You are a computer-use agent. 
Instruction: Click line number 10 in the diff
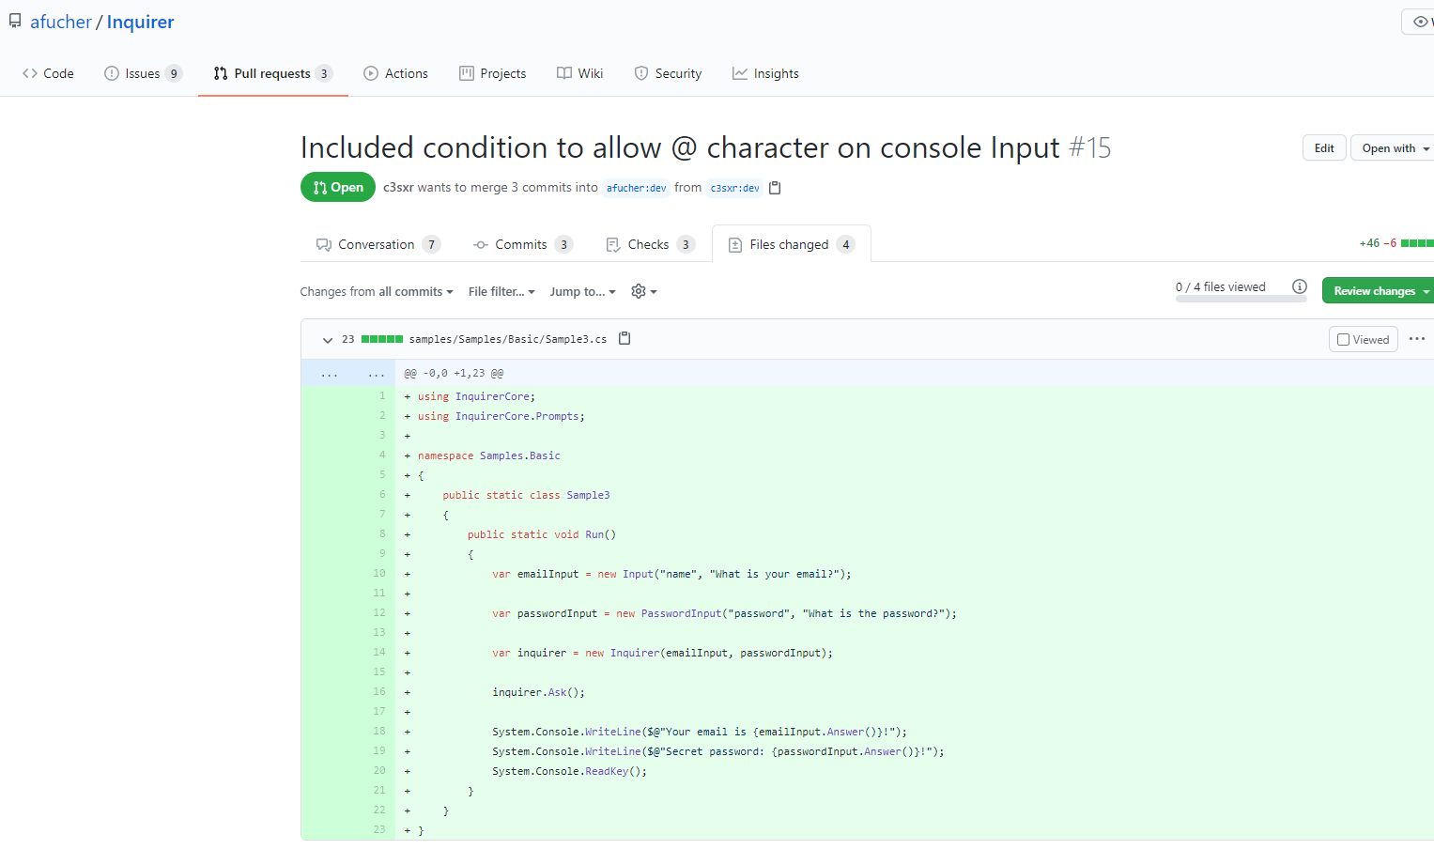pos(379,574)
